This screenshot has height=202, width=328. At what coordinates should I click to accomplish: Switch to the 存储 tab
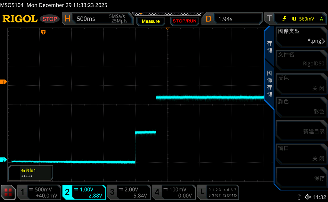pos(270,47)
